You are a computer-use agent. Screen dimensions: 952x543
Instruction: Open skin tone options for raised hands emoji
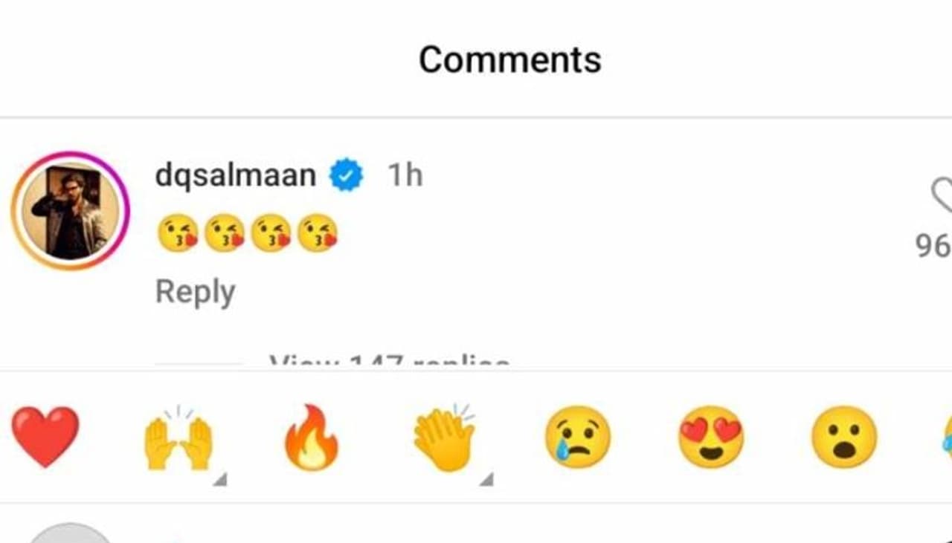pyautogui.click(x=219, y=481)
